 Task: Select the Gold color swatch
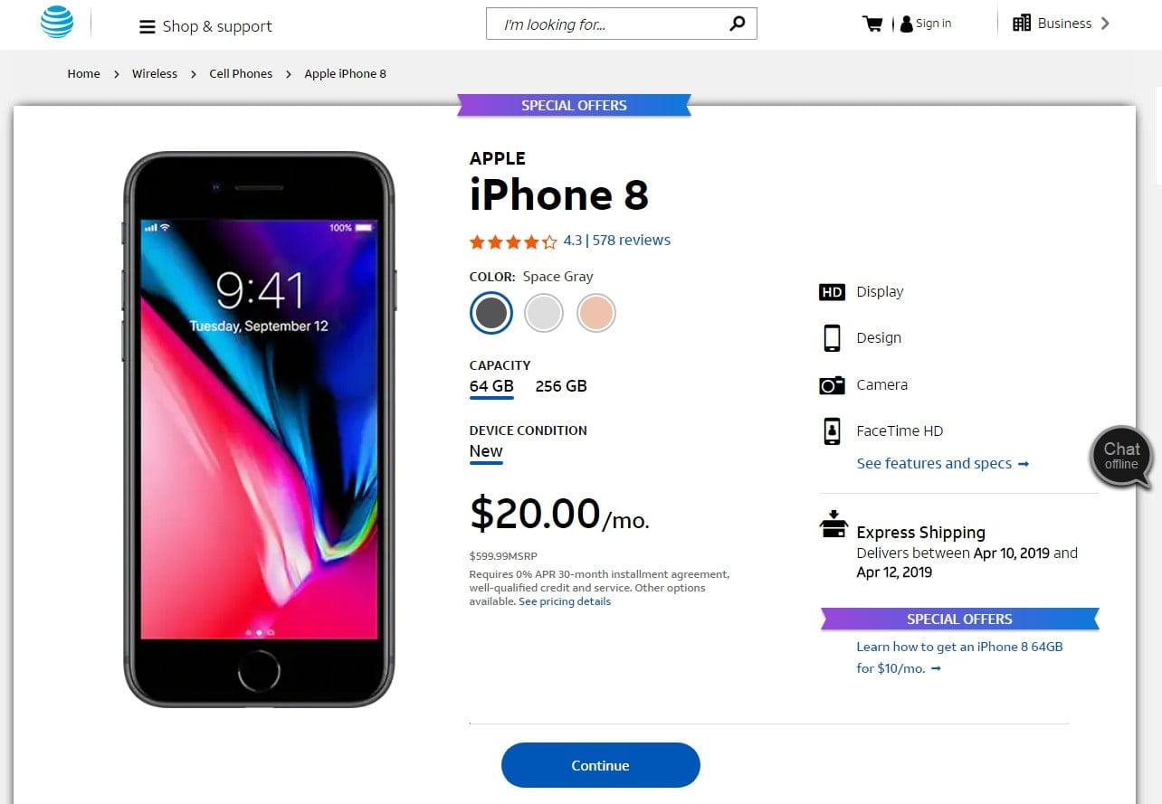coord(596,313)
